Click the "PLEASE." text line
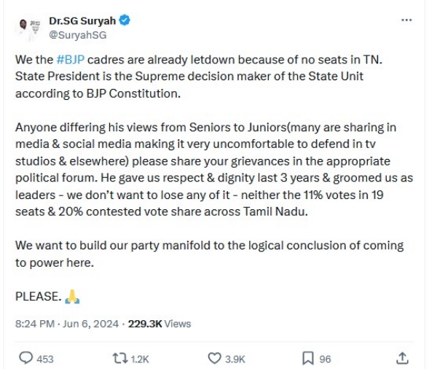Image resolution: width=437 pixels, height=369 pixels. [38, 296]
